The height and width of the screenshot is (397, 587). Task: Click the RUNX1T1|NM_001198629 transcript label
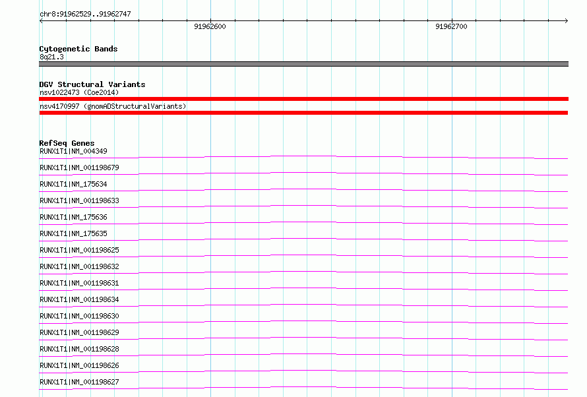pos(79,332)
